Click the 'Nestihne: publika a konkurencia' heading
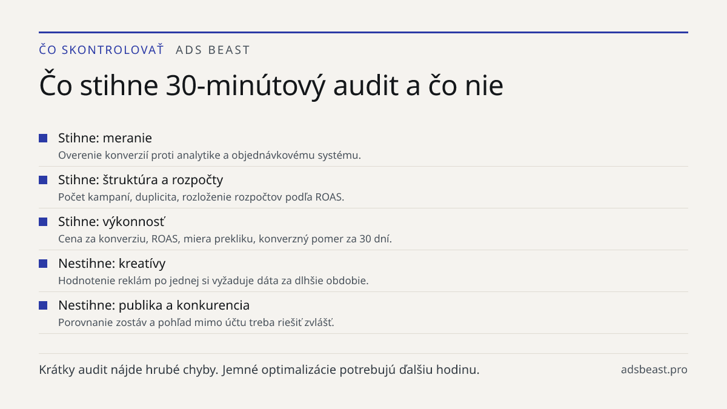This screenshot has height=409, width=727. click(154, 305)
